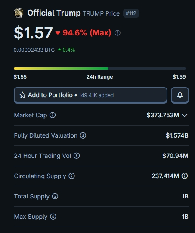Click the 94.6% (Max) change text
This screenshot has height=233, width=195.
(87, 33)
